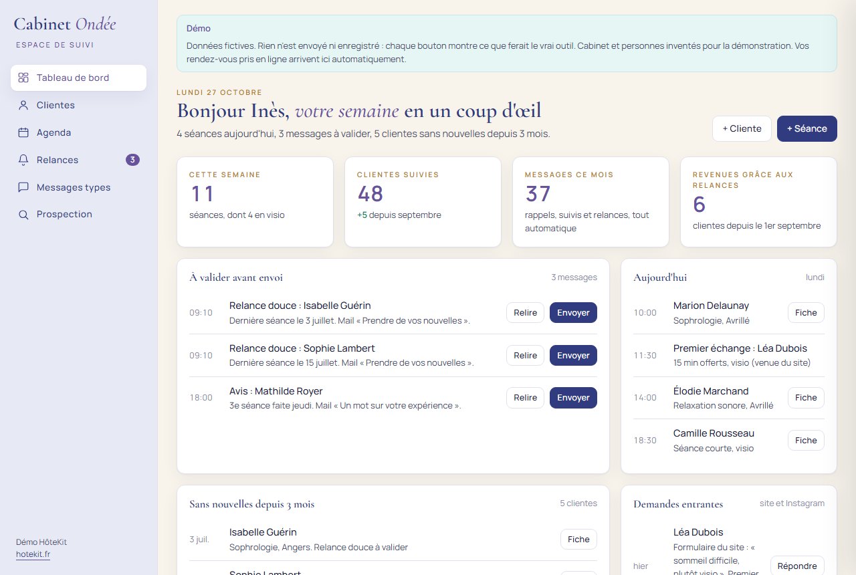856x575 pixels.
Task: Click the "Sans nouvelles depuis 3 mois" heading
Action: coord(251,504)
